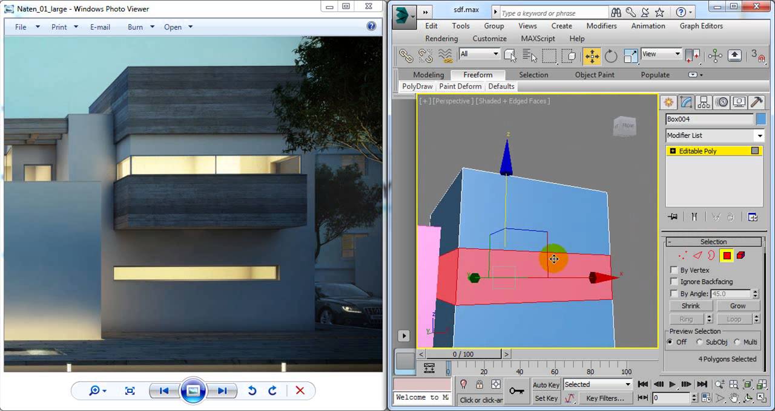Image resolution: width=775 pixels, height=411 pixels.
Task: Open the Graph Editors menu
Action: (701, 26)
